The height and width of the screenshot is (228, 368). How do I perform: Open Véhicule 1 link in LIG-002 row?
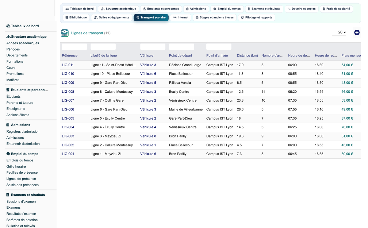pyautogui.click(x=148, y=145)
